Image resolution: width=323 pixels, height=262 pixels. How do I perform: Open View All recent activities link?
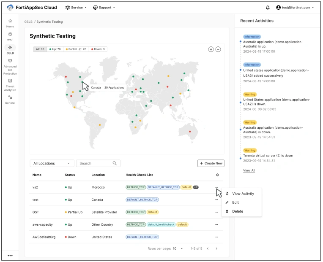249,170
